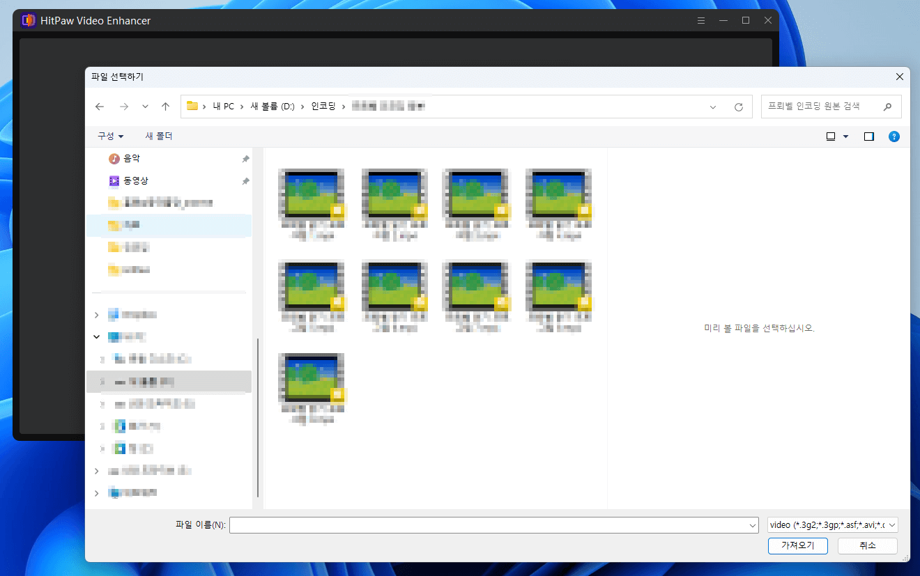Viewport: 920px width, 576px height.
Task: Click the pin icon beside 음악
Action: coord(245,159)
